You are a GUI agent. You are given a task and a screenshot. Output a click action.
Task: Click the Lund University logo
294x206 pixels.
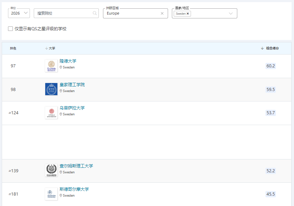point(51,66)
